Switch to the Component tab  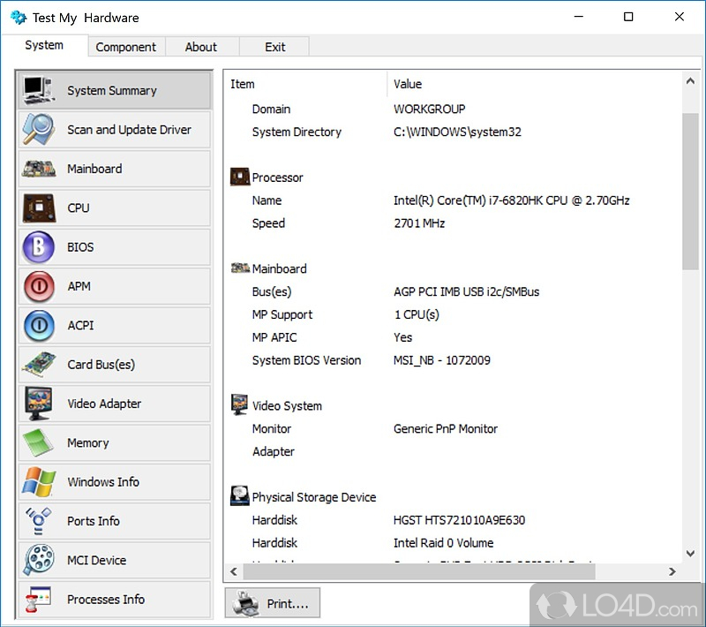125,47
